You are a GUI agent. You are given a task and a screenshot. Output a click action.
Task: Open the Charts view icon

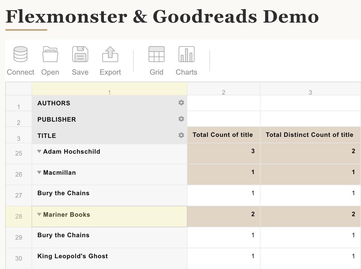click(186, 60)
